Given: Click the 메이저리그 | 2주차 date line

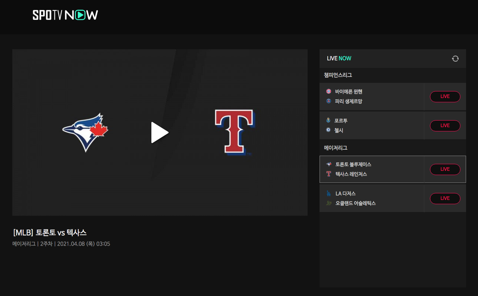Looking at the screenshot, I should click(61, 244).
